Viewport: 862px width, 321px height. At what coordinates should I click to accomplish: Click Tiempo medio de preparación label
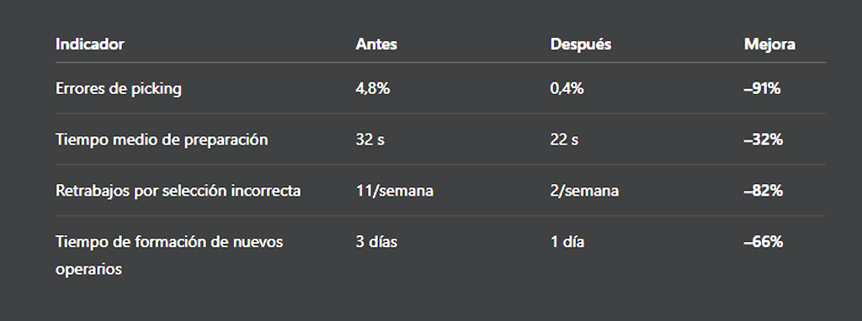pyautogui.click(x=162, y=140)
